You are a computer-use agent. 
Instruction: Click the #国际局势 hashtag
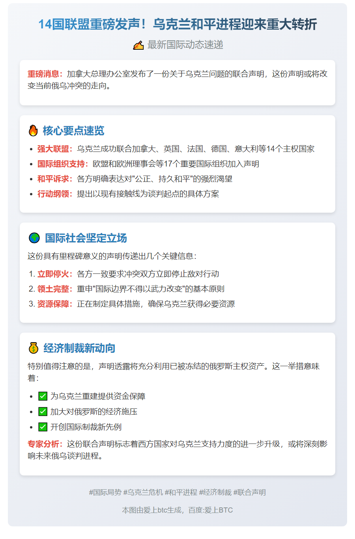point(105,492)
